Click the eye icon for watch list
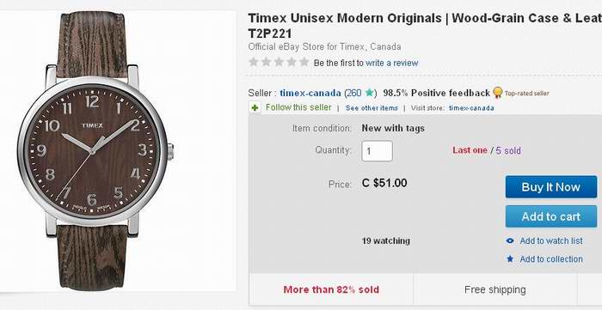 [x=510, y=241]
